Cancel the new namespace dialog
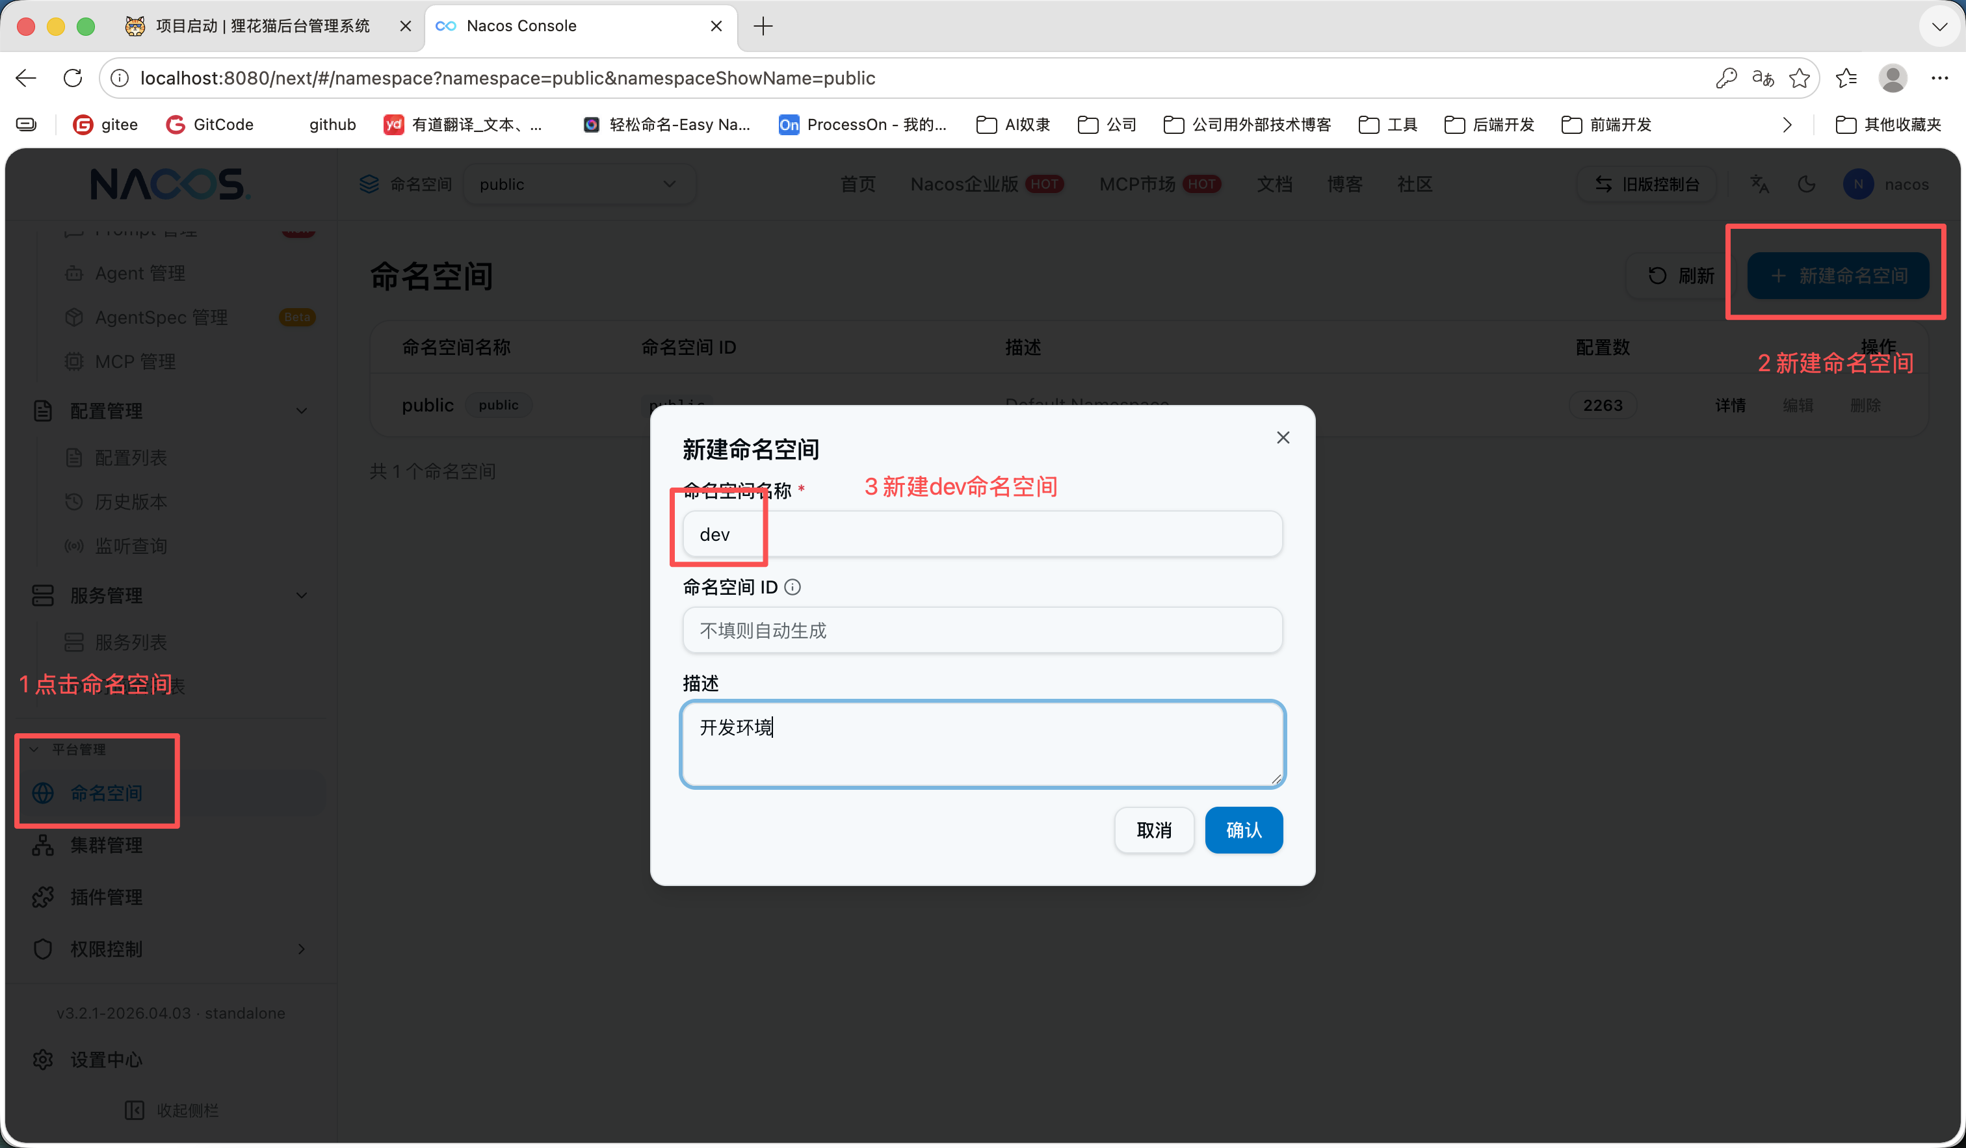1966x1148 pixels. click(1154, 830)
